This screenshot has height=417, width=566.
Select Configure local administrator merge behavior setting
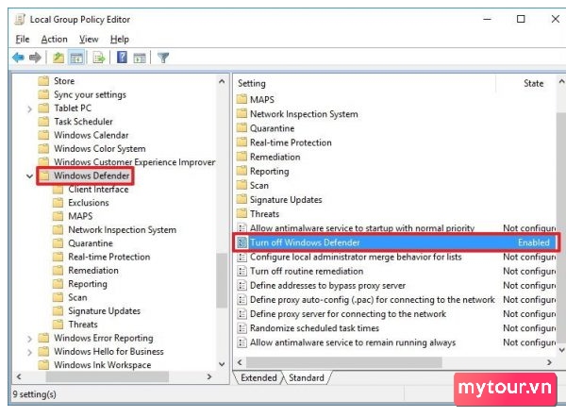(x=356, y=257)
